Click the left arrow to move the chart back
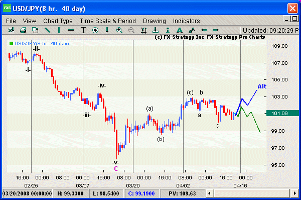This screenshot has width=301, height=200. tap(204, 30)
